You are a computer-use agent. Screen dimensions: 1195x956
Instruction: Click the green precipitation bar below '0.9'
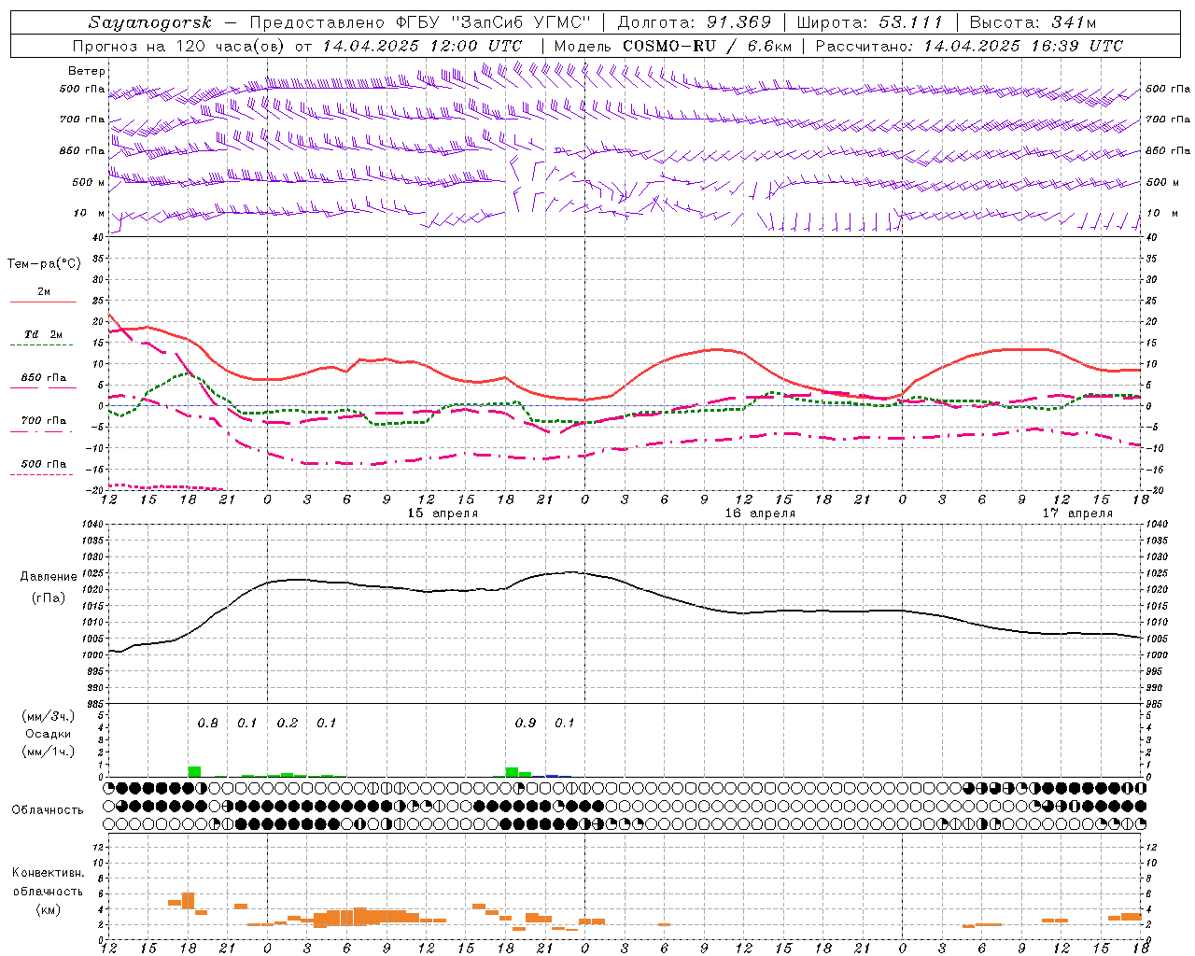click(512, 772)
